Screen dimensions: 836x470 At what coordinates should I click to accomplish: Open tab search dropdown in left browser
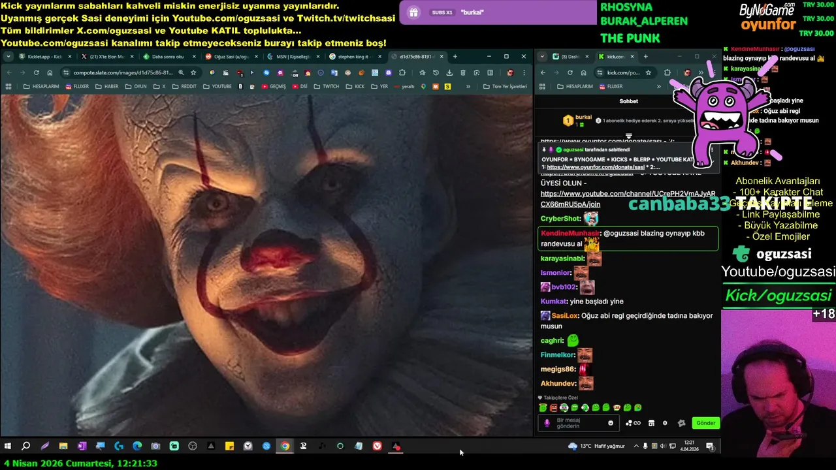(x=8, y=57)
